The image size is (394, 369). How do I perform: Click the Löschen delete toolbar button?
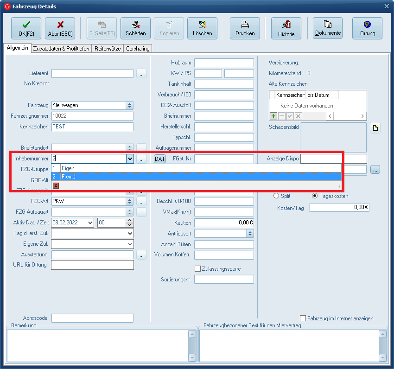(x=202, y=28)
